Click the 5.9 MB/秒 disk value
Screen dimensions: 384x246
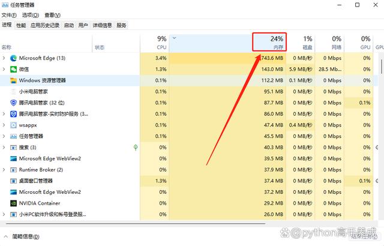[301, 69]
